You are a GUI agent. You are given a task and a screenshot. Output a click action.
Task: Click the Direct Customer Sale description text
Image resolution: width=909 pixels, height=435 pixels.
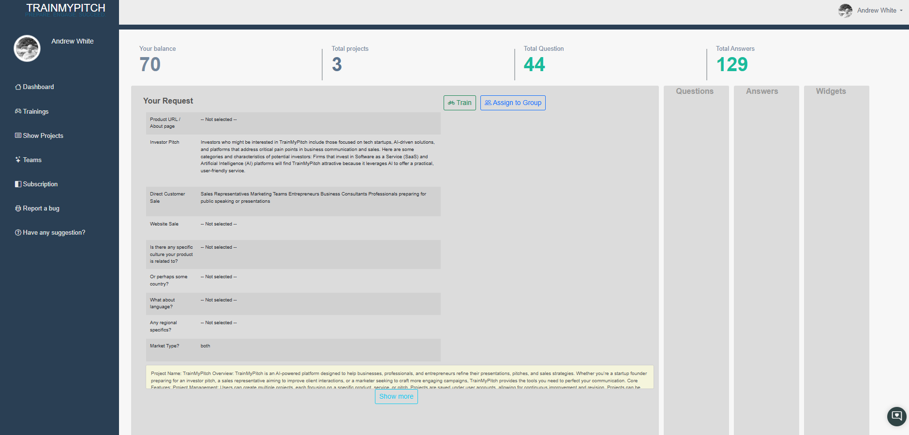point(313,197)
